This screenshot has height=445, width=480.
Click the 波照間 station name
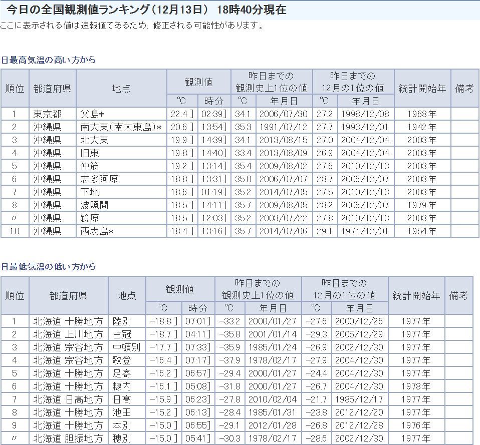pos(95,205)
